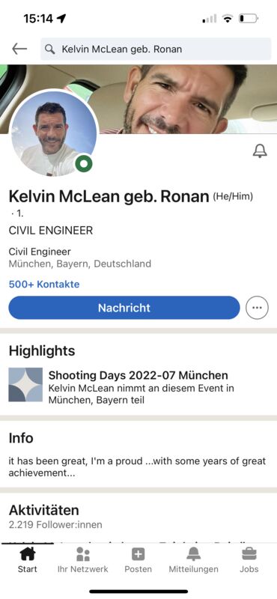The height and width of the screenshot is (599, 277).
Task: Tap the back arrow icon
Action: coord(19,49)
